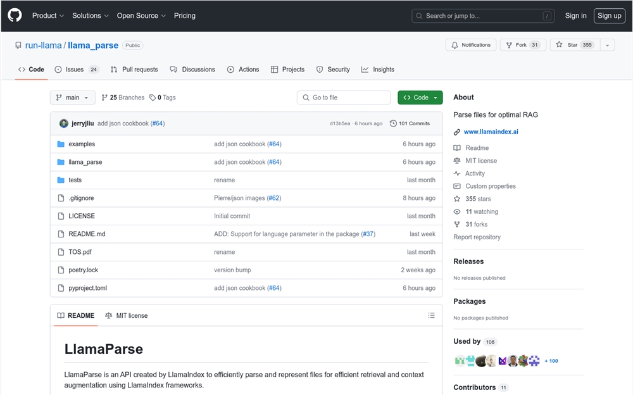
Task: Click the #37 pull request link
Action: (368, 234)
